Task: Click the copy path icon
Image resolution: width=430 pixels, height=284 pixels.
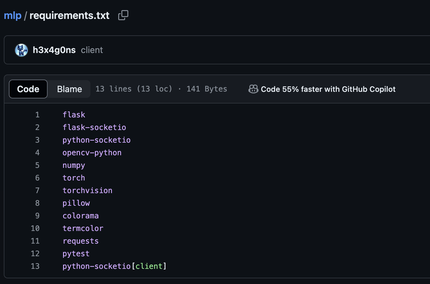Action: click(x=123, y=15)
